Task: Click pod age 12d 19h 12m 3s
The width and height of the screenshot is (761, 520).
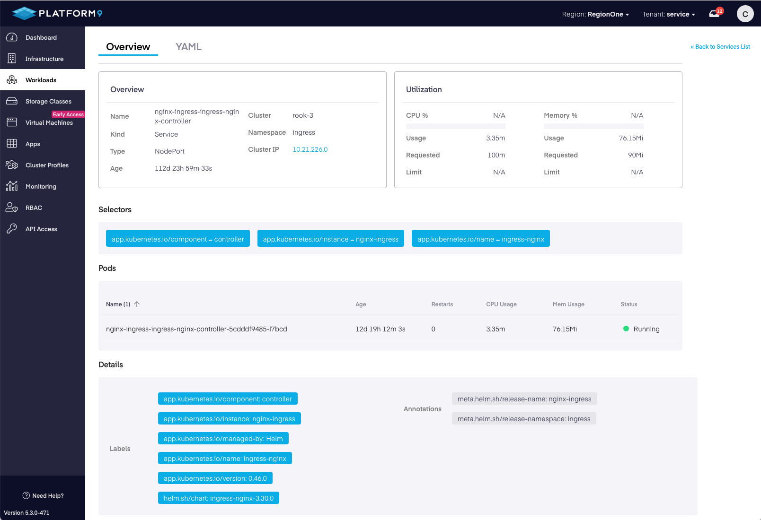Action: 380,329
